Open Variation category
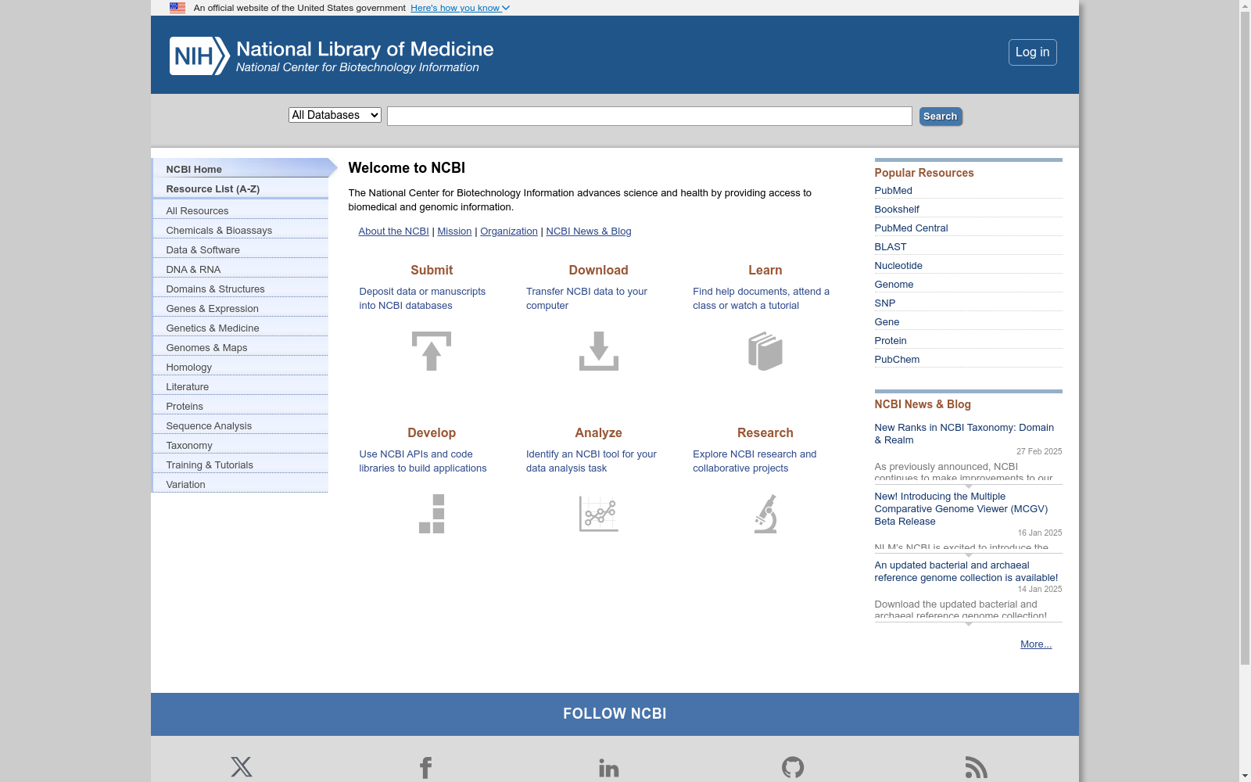This screenshot has height=782, width=1251. 241,484
